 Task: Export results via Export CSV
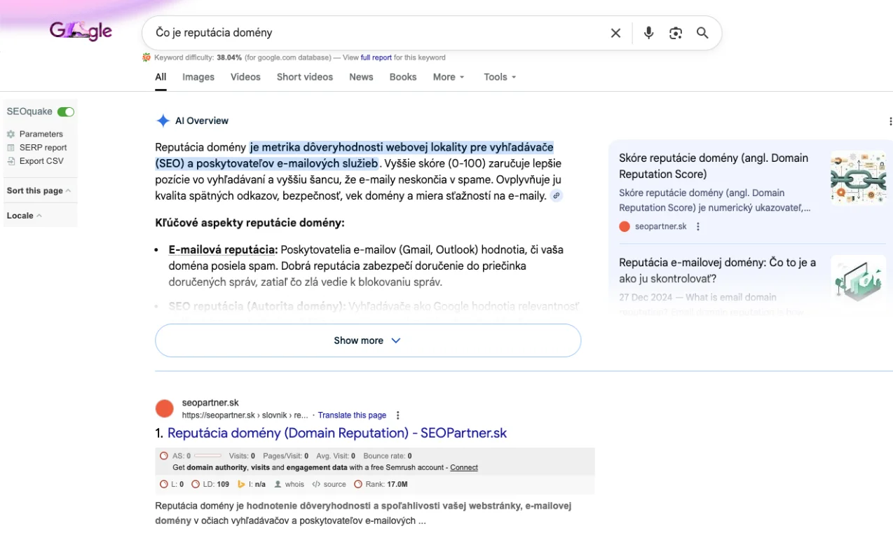click(41, 161)
